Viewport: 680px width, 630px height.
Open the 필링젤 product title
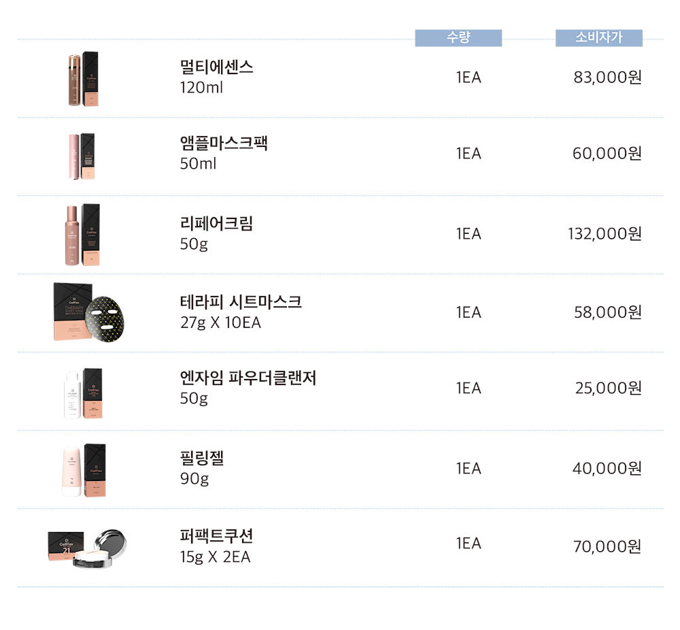(x=202, y=458)
